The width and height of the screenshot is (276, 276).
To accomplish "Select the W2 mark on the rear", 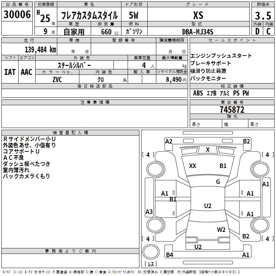I will (221, 230).
